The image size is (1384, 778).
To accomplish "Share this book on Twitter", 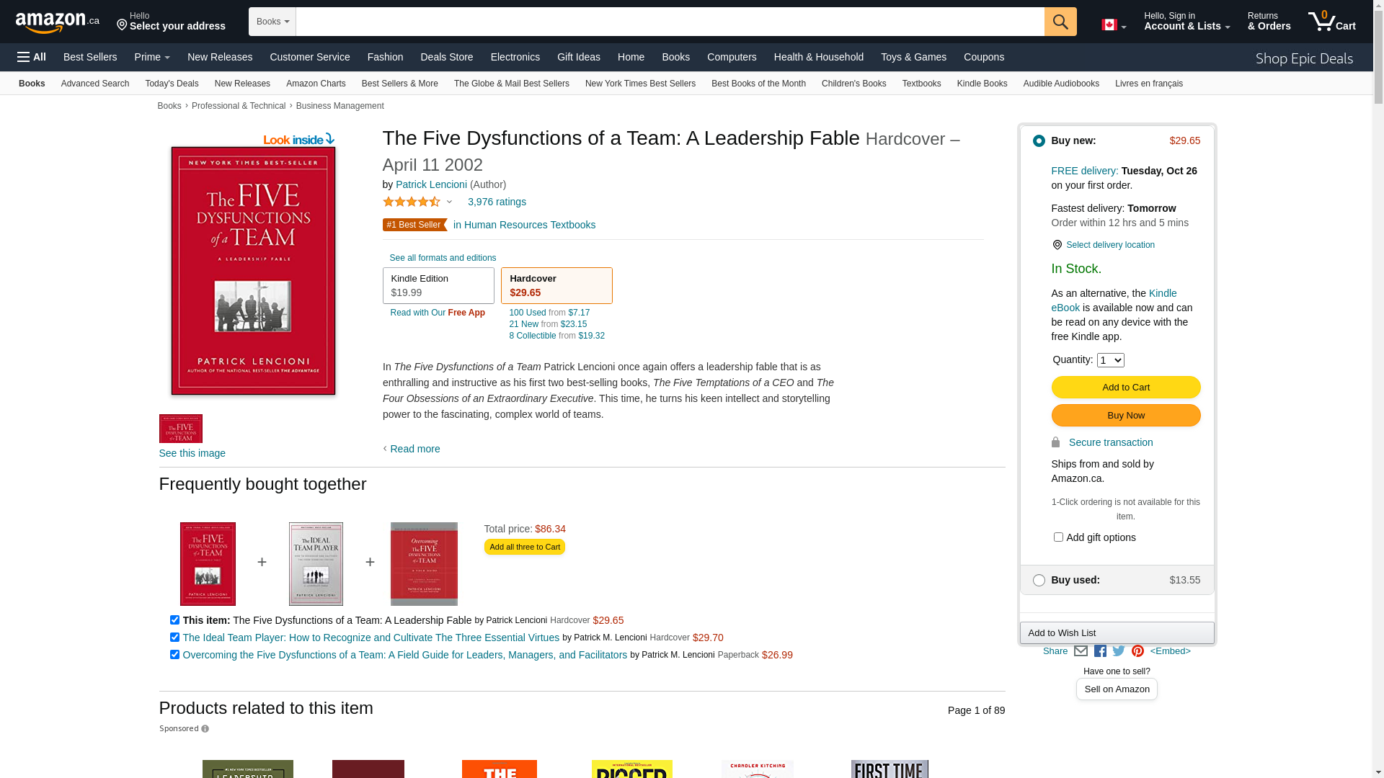I will pyautogui.click(x=1119, y=651).
